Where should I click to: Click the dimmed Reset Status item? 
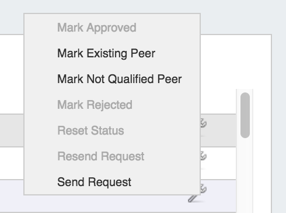pos(90,130)
